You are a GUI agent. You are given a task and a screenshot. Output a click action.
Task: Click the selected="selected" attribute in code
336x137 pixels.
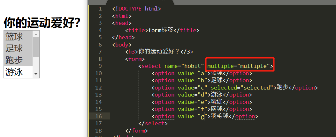click(242, 88)
